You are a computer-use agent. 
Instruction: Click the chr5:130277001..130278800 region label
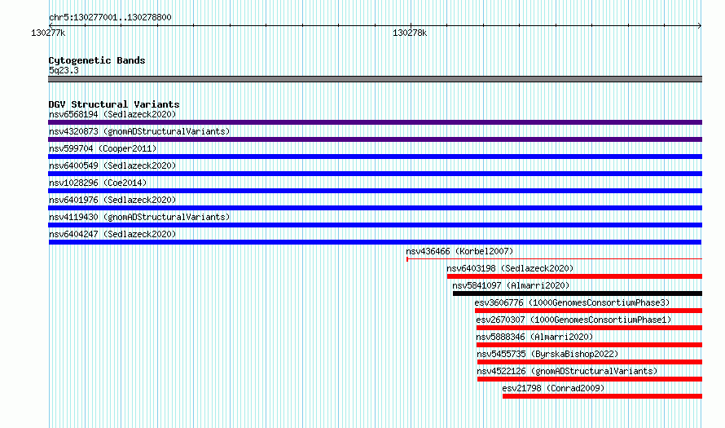[110, 17]
